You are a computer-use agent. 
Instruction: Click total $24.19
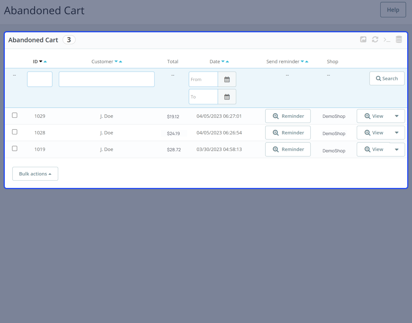[173, 134]
